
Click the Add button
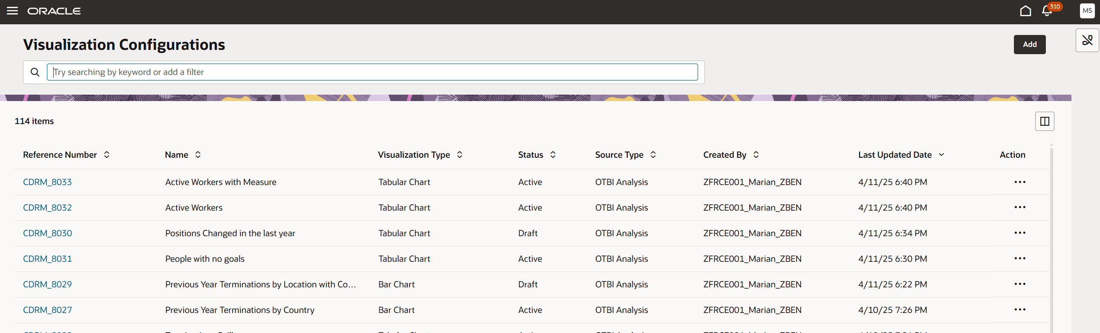pyautogui.click(x=1030, y=44)
